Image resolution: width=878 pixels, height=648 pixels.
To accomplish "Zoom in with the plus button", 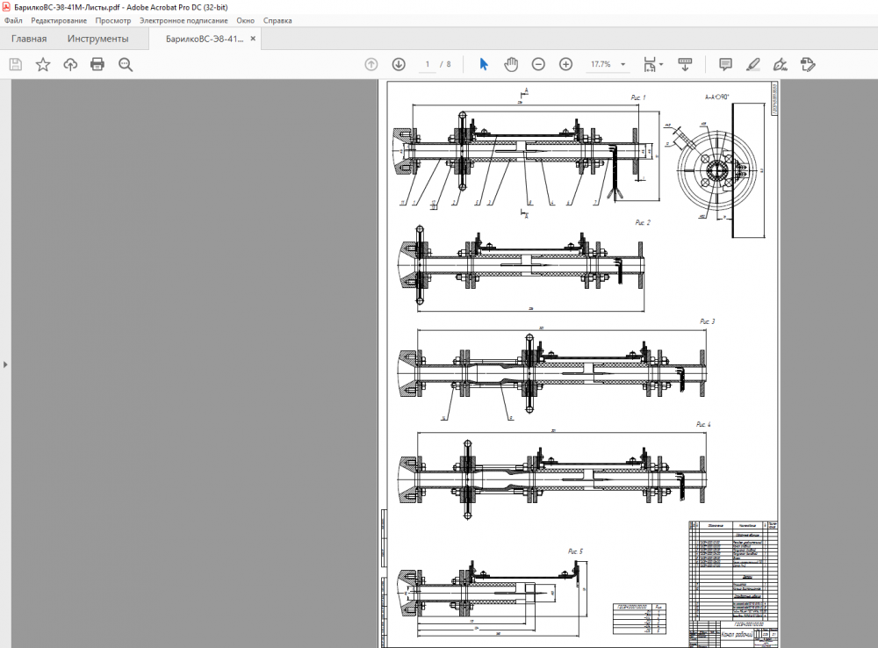I will [x=566, y=64].
